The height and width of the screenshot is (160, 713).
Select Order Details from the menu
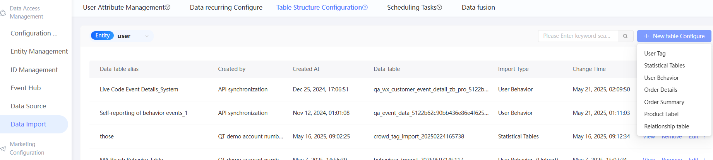coord(660,90)
